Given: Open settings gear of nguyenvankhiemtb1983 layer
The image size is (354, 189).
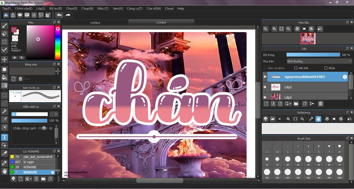Looking at the screenshot, I should point(345,77).
